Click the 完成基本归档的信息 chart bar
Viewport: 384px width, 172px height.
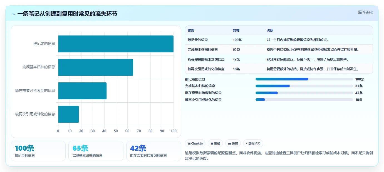pos(96,67)
